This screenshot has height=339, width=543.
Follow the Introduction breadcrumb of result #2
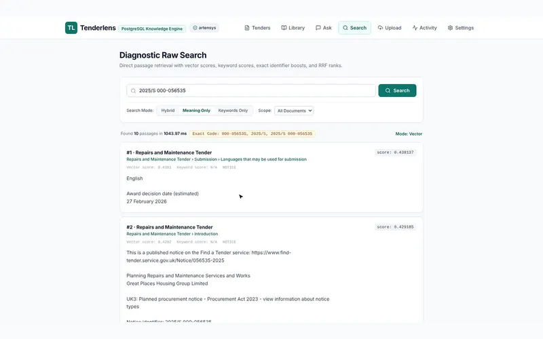[x=206, y=234]
